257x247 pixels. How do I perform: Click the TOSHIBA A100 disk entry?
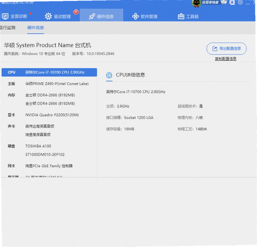coord(38,146)
